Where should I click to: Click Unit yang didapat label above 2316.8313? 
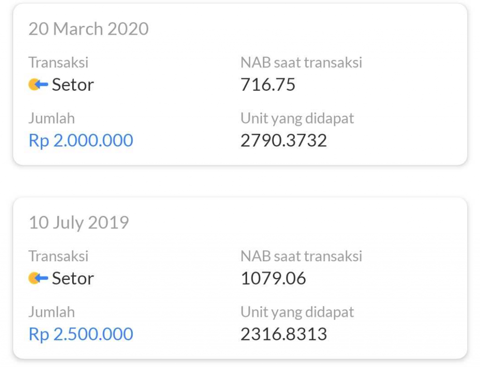297,312
